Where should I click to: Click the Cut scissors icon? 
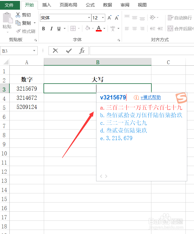click(18, 15)
